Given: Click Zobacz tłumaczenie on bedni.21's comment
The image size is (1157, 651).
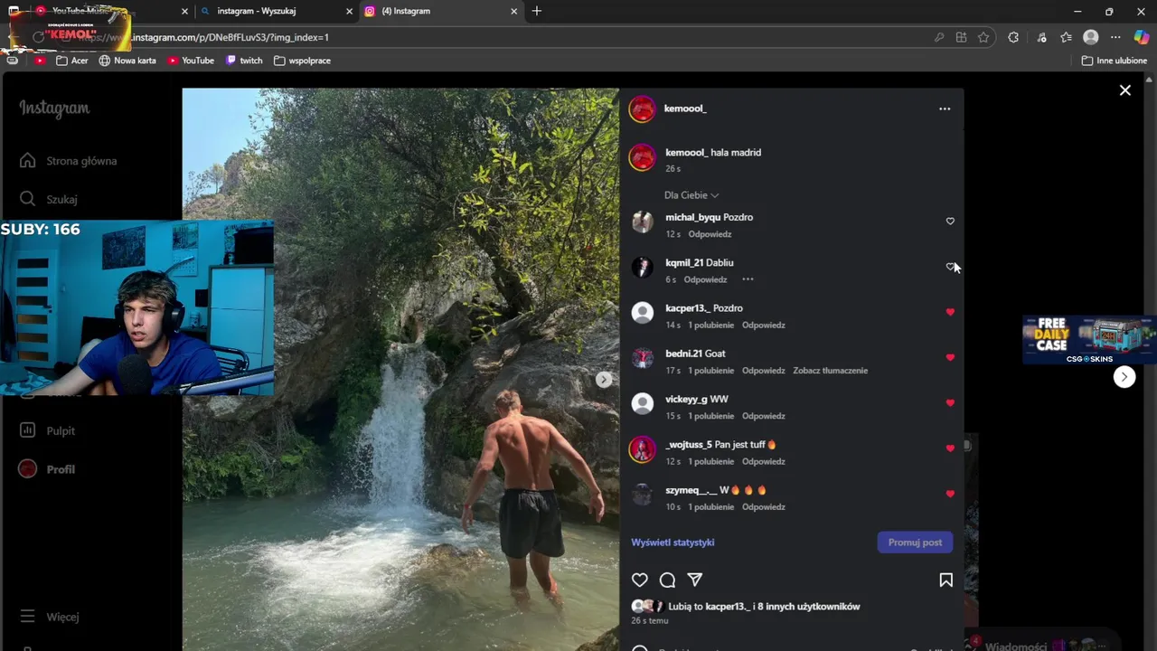Looking at the screenshot, I should pos(831,371).
